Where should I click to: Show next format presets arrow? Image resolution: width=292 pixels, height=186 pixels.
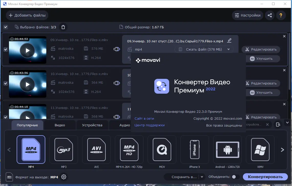point(282,150)
